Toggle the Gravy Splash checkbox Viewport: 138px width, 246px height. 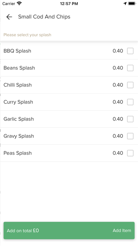pyautogui.click(x=130, y=136)
